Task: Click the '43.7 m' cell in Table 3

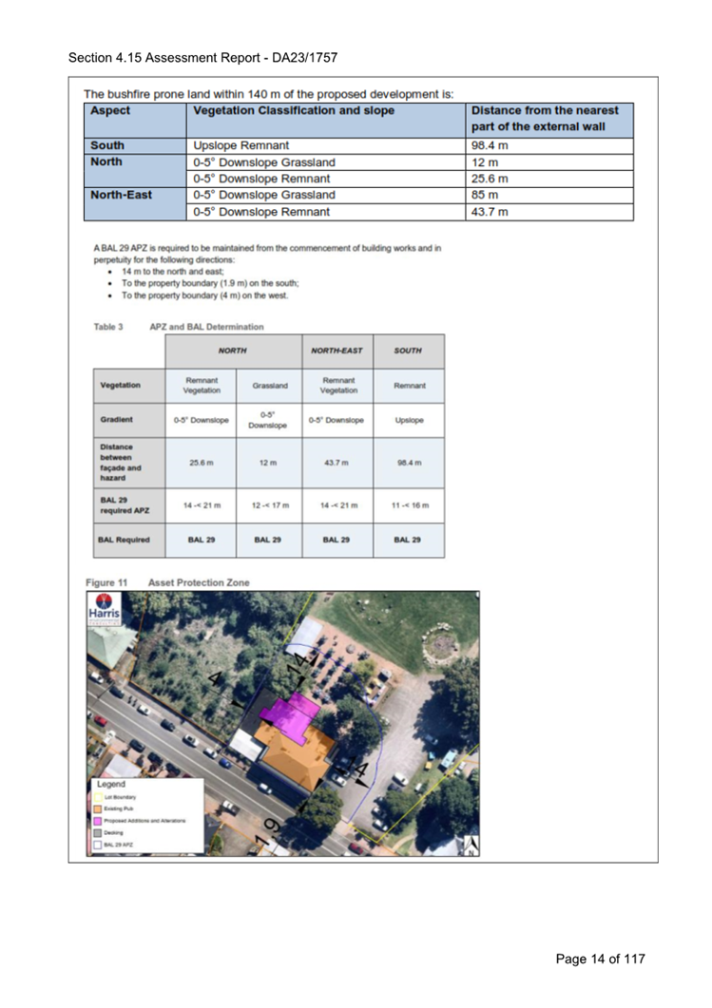Action: pyautogui.click(x=337, y=463)
